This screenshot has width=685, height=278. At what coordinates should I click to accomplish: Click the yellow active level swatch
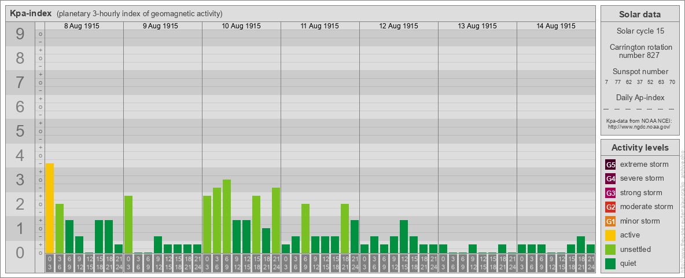(610, 235)
